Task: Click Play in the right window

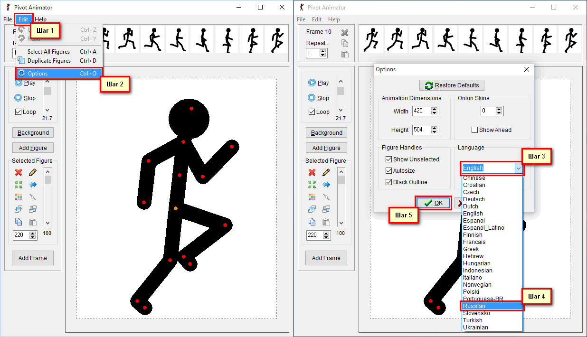Action: tap(319, 83)
